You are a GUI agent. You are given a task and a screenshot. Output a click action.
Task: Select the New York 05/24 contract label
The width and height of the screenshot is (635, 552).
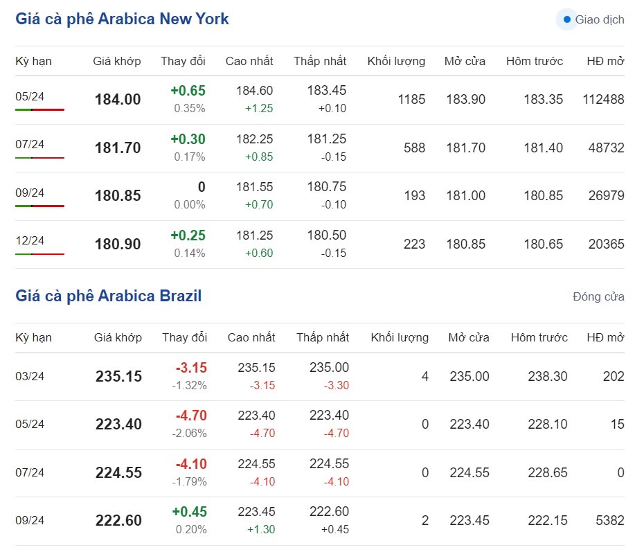click(30, 96)
